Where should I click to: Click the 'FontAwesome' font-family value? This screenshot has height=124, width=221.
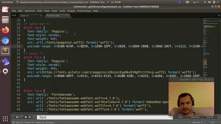coord(62,94)
